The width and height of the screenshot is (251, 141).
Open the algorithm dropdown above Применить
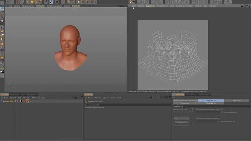(182, 119)
